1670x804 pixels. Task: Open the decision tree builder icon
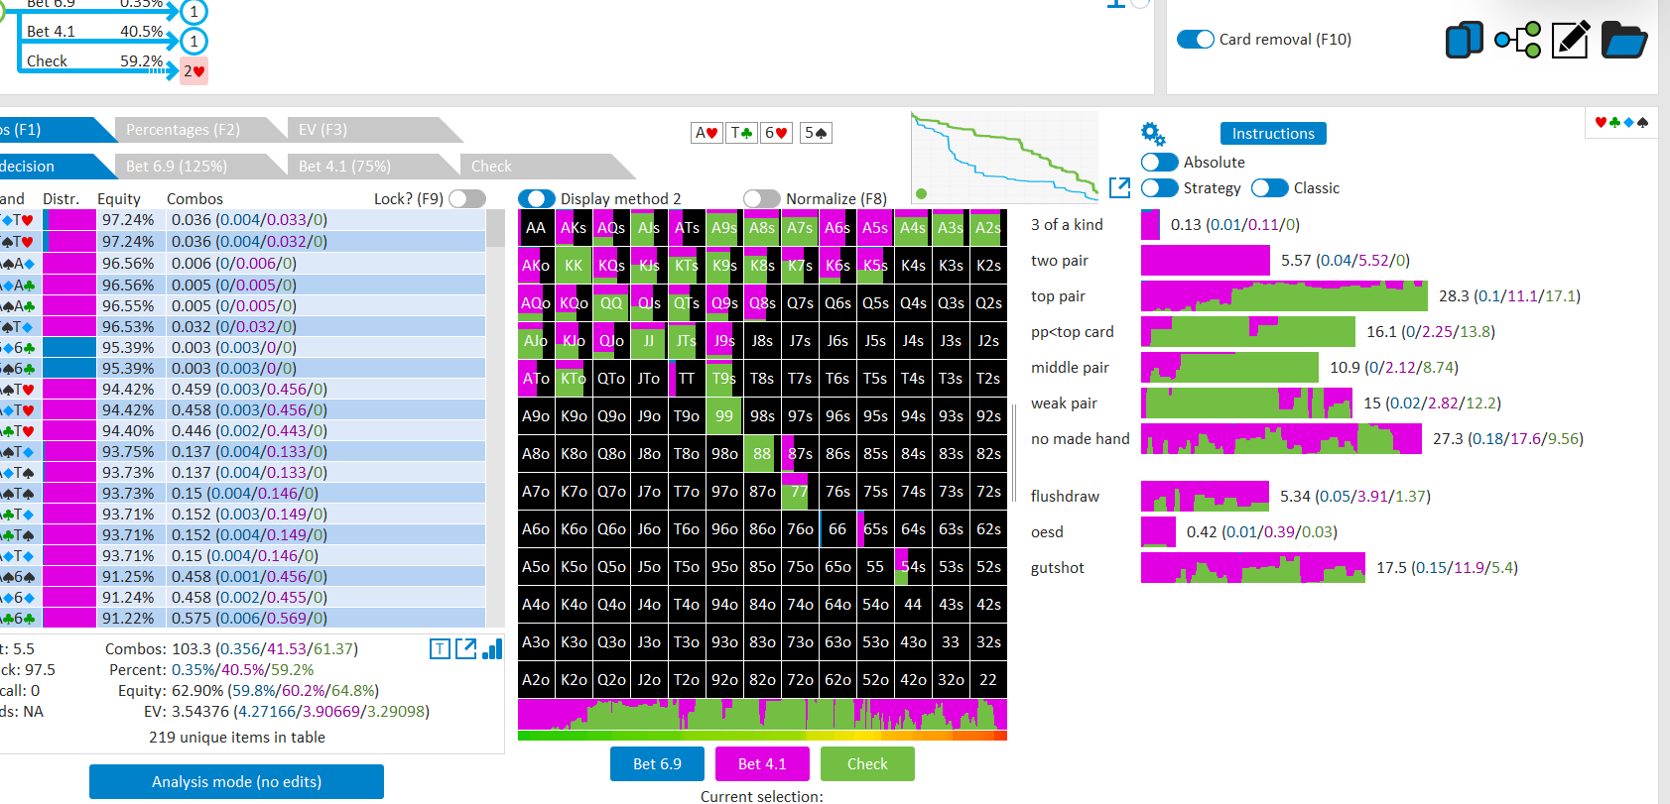click(1517, 40)
